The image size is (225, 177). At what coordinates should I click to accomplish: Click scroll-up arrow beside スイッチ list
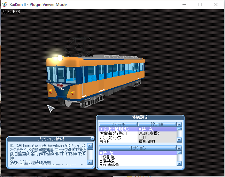tap(179, 124)
